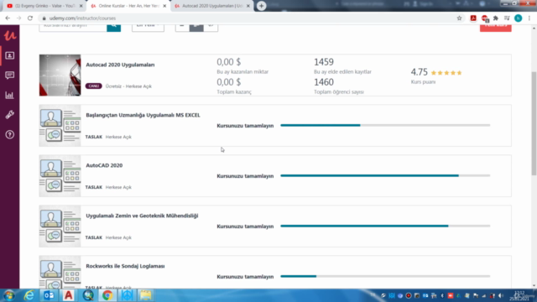537x302 pixels.
Task: Click the 1460 total students value
Action: [x=324, y=82]
